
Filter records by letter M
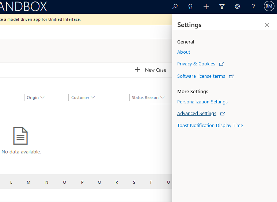(29, 182)
